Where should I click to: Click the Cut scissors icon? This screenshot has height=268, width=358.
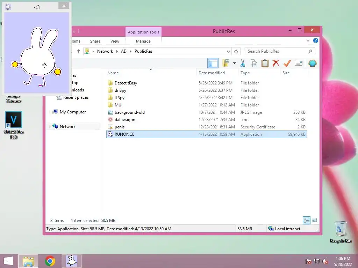[x=243, y=63]
